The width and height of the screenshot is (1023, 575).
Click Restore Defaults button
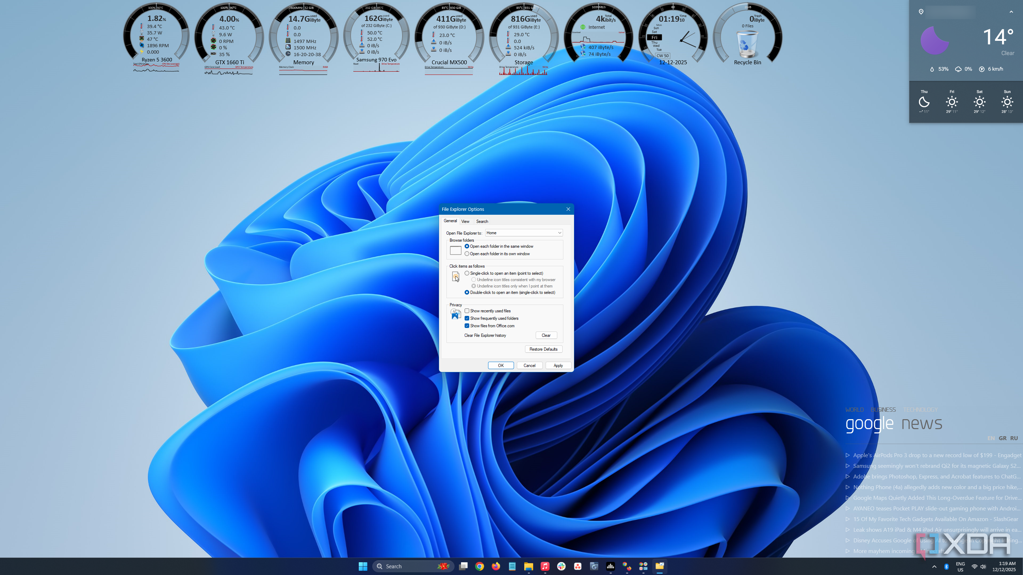pos(543,349)
